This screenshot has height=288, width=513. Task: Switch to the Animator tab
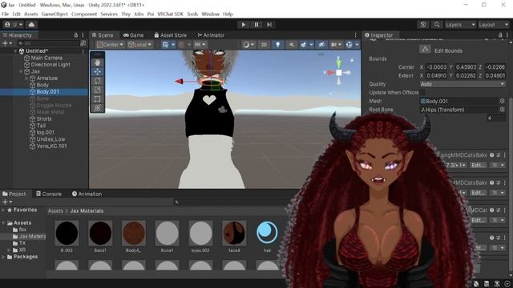pos(211,35)
